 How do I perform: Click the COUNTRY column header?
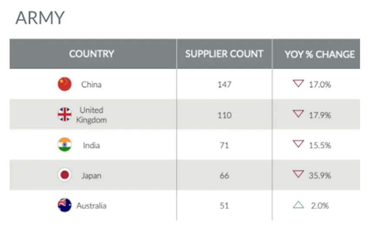tap(91, 54)
